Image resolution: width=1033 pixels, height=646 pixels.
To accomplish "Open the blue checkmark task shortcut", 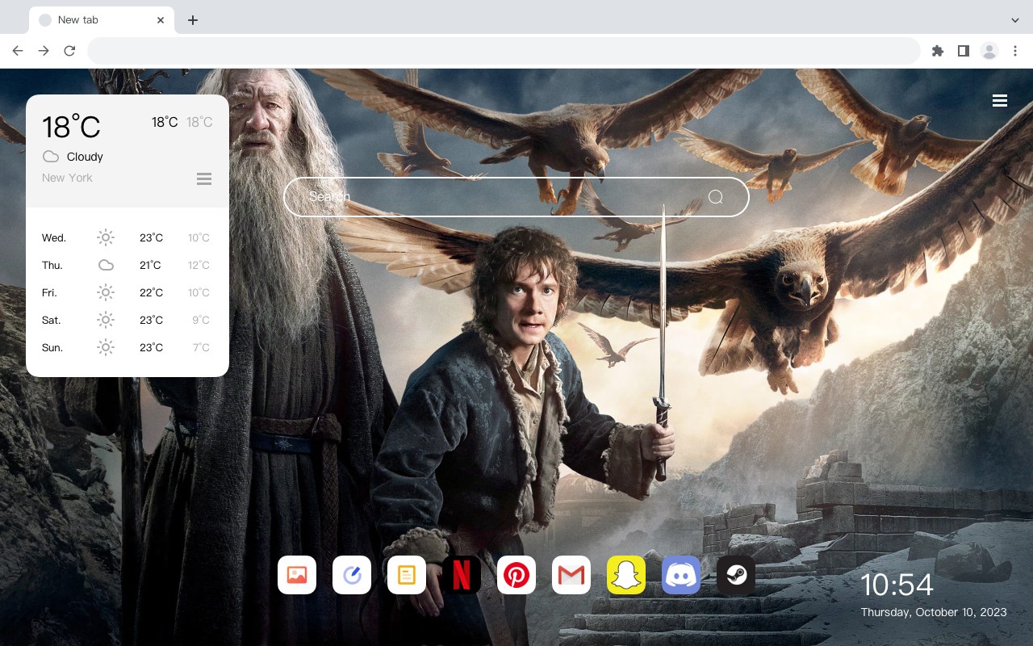I will pos(352,575).
